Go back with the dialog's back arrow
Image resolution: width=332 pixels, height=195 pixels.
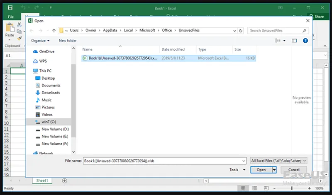click(x=32, y=30)
